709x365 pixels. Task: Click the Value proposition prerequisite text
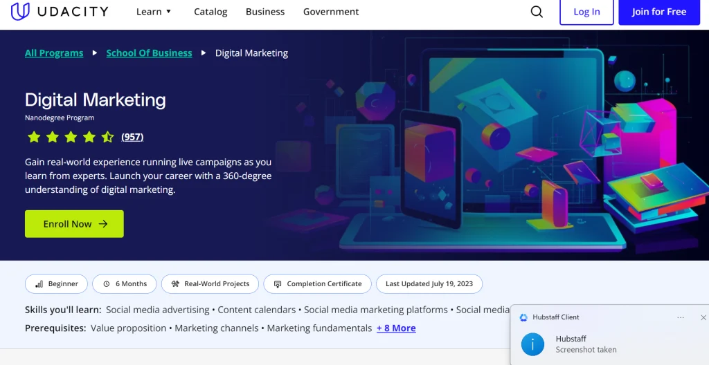click(128, 328)
